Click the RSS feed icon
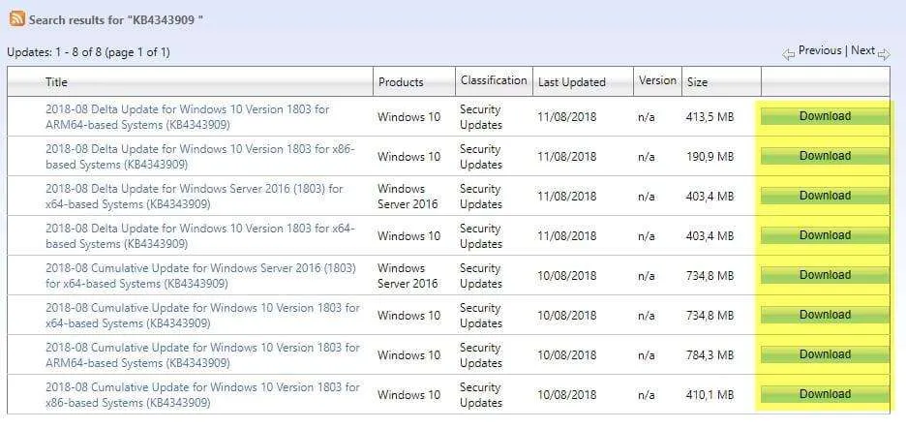The height and width of the screenshot is (429, 906). click(x=17, y=18)
